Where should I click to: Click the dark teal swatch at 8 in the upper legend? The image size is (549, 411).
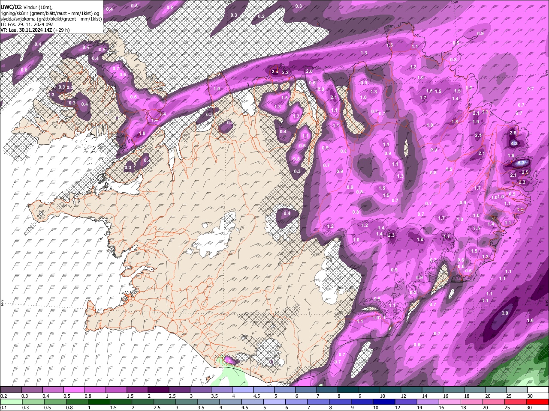click(348, 390)
